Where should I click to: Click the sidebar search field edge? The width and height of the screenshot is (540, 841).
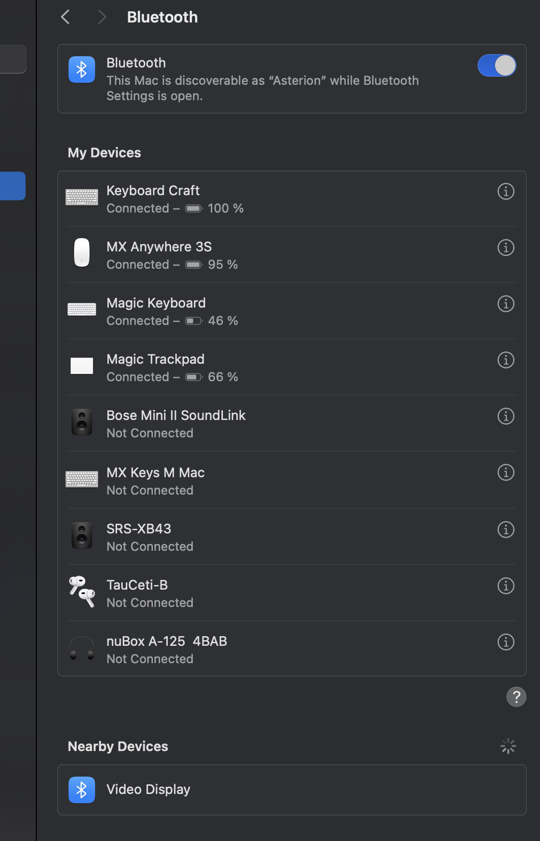click(x=13, y=59)
